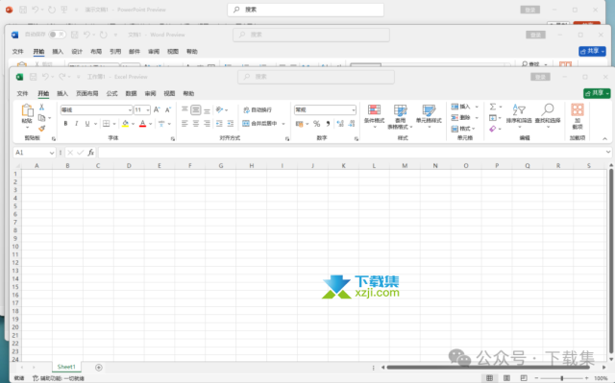Toggle AutoSave switch in Word window
This screenshot has height=383, width=615.
(58, 35)
